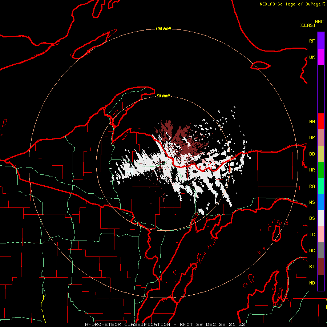This screenshot has width=327, height=327.
Task: Click the ND black legend swatch
Action: pos(321,283)
